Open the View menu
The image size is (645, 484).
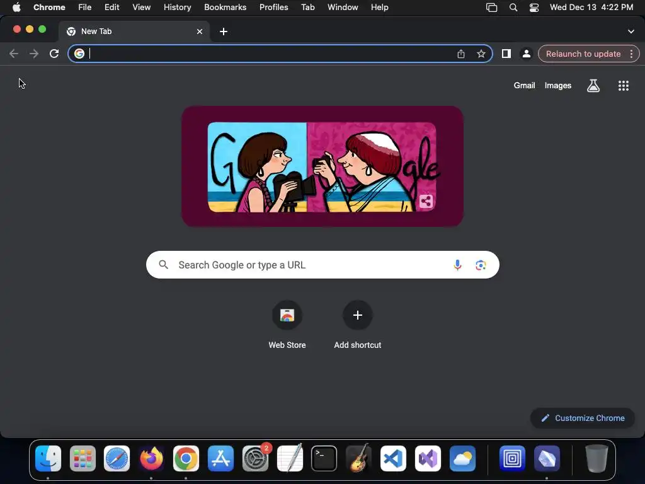point(142,8)
